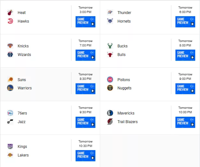Open Game Preview for Heat vs Hawks
Viewport: 200px width, 167px height.
[85, 22]
